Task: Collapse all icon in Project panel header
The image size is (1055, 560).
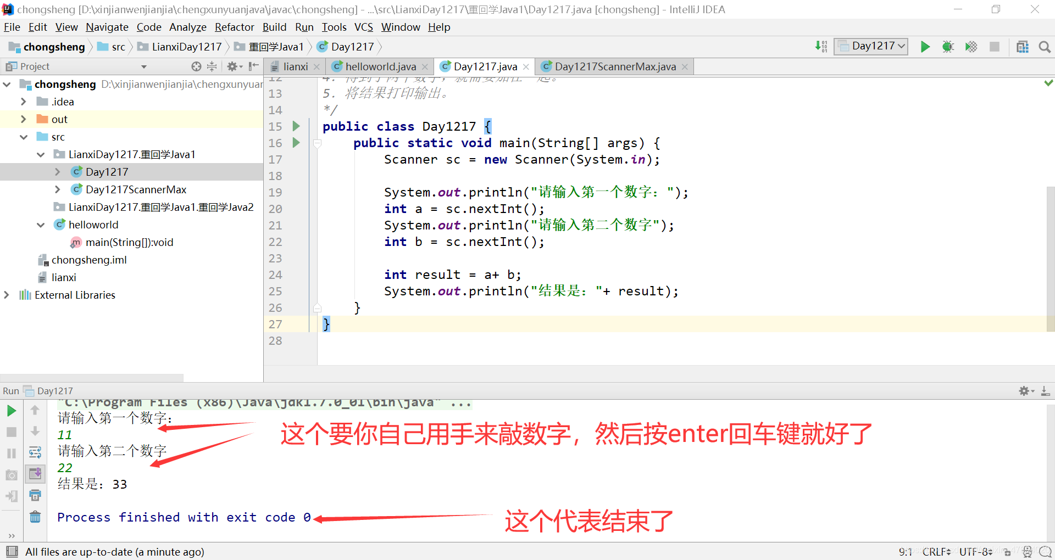Action: pyautogui.click(x=212, y=66)
